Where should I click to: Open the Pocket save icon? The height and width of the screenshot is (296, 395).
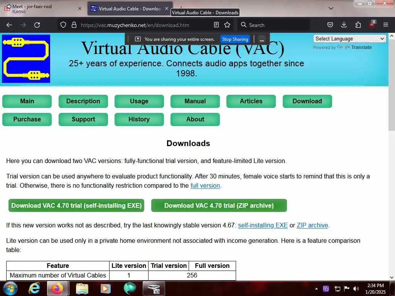click(x=330, y=25)
